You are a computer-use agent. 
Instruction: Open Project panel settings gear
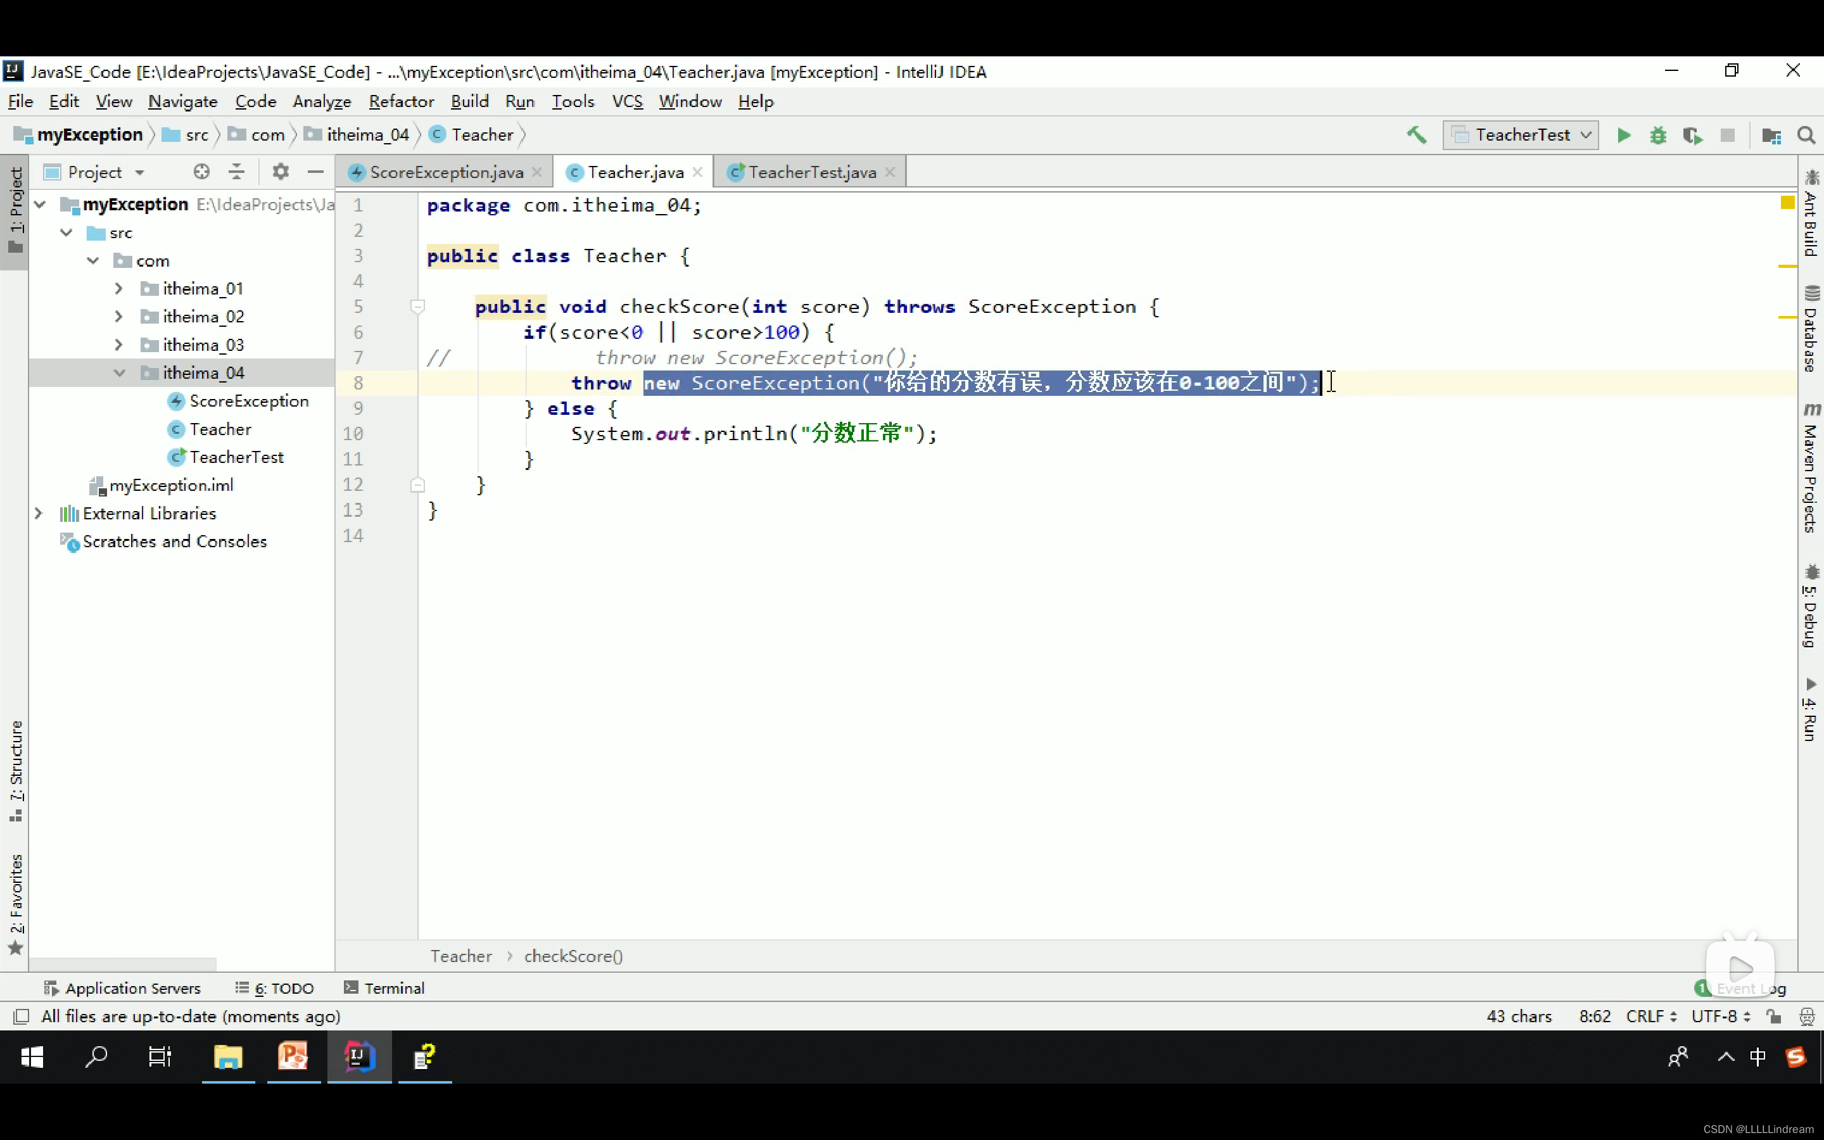[x=281, y=172]
